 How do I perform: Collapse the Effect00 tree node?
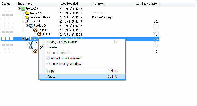point(23,21)
